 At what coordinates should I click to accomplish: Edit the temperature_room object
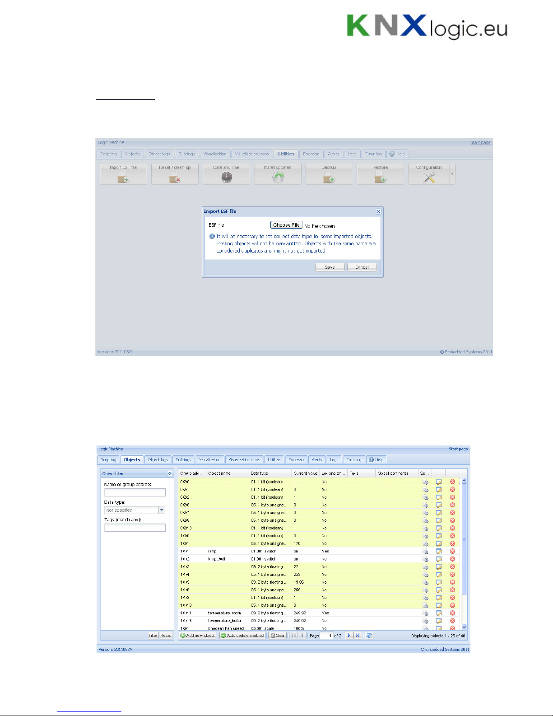439,613
